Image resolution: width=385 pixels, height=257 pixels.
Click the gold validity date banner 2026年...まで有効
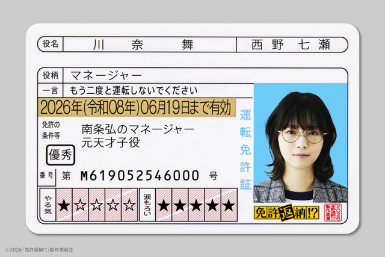point(137,108)
